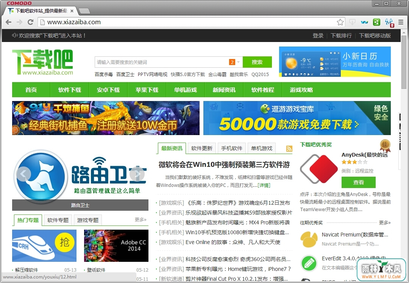Click the browser forward arrow
This screenshot has width=409, height=283.
tap(20, 22)
